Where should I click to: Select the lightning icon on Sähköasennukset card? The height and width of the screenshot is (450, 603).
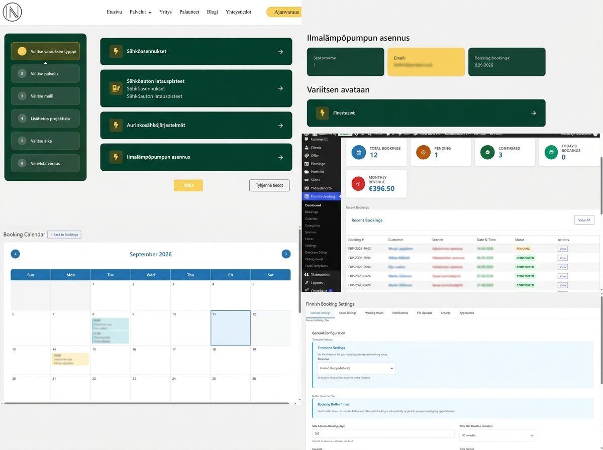coord(116,51)
